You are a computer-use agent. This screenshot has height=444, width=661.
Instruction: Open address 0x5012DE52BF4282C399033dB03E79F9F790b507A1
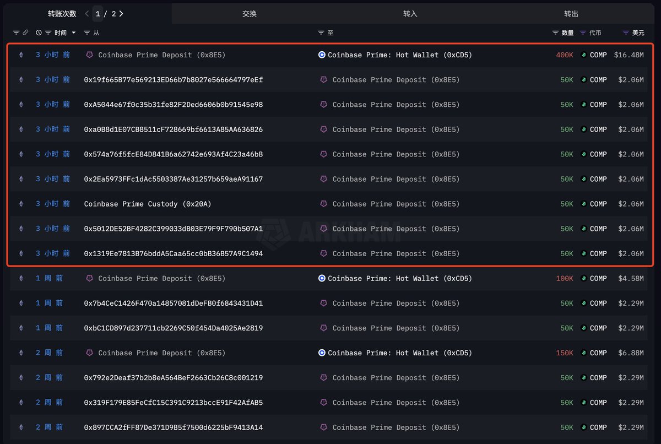click(174, 229)
